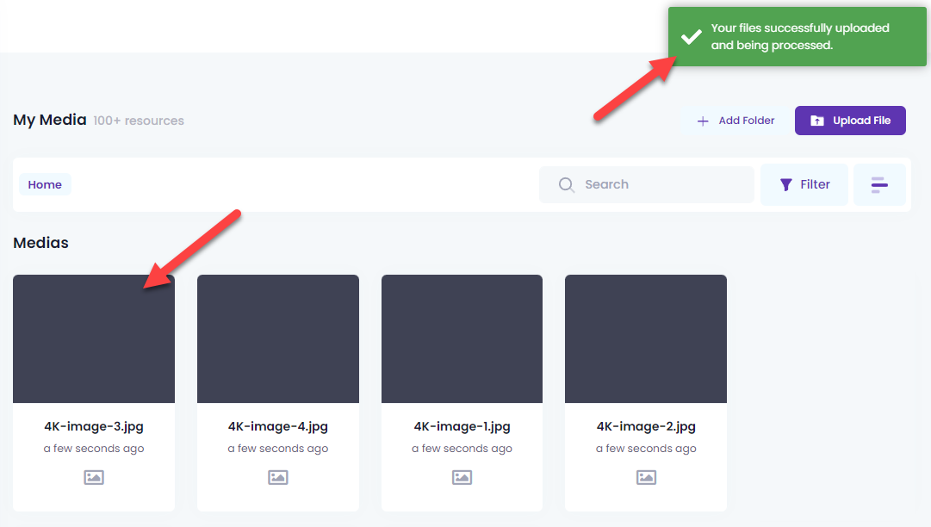Open the 4K-image-1.jpg thumbnail
Screen dimensions: 931x527
(462, 339)
